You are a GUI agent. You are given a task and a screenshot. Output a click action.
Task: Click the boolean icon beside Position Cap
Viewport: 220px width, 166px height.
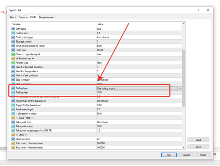click(13, 63)
